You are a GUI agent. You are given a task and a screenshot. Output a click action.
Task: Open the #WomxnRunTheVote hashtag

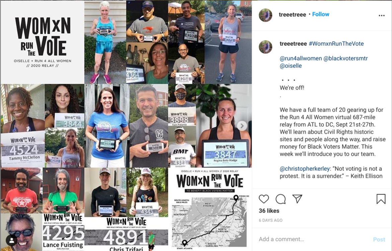pyautogui.click(x=336, y=44)
